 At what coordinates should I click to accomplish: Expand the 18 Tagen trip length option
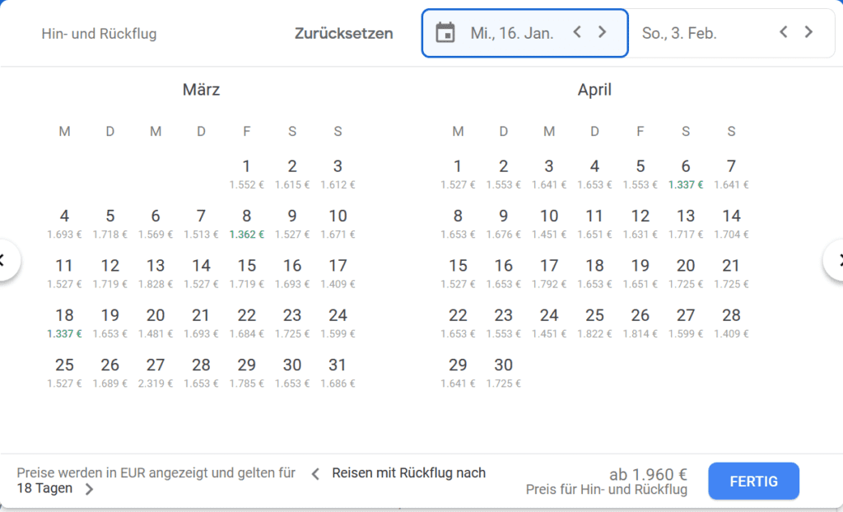pyautogui.click(x=89, y=489)
